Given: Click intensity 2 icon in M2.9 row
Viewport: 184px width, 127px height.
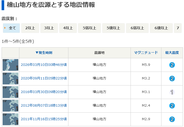Looking at the screenshot, I should (x=172, y=119).
